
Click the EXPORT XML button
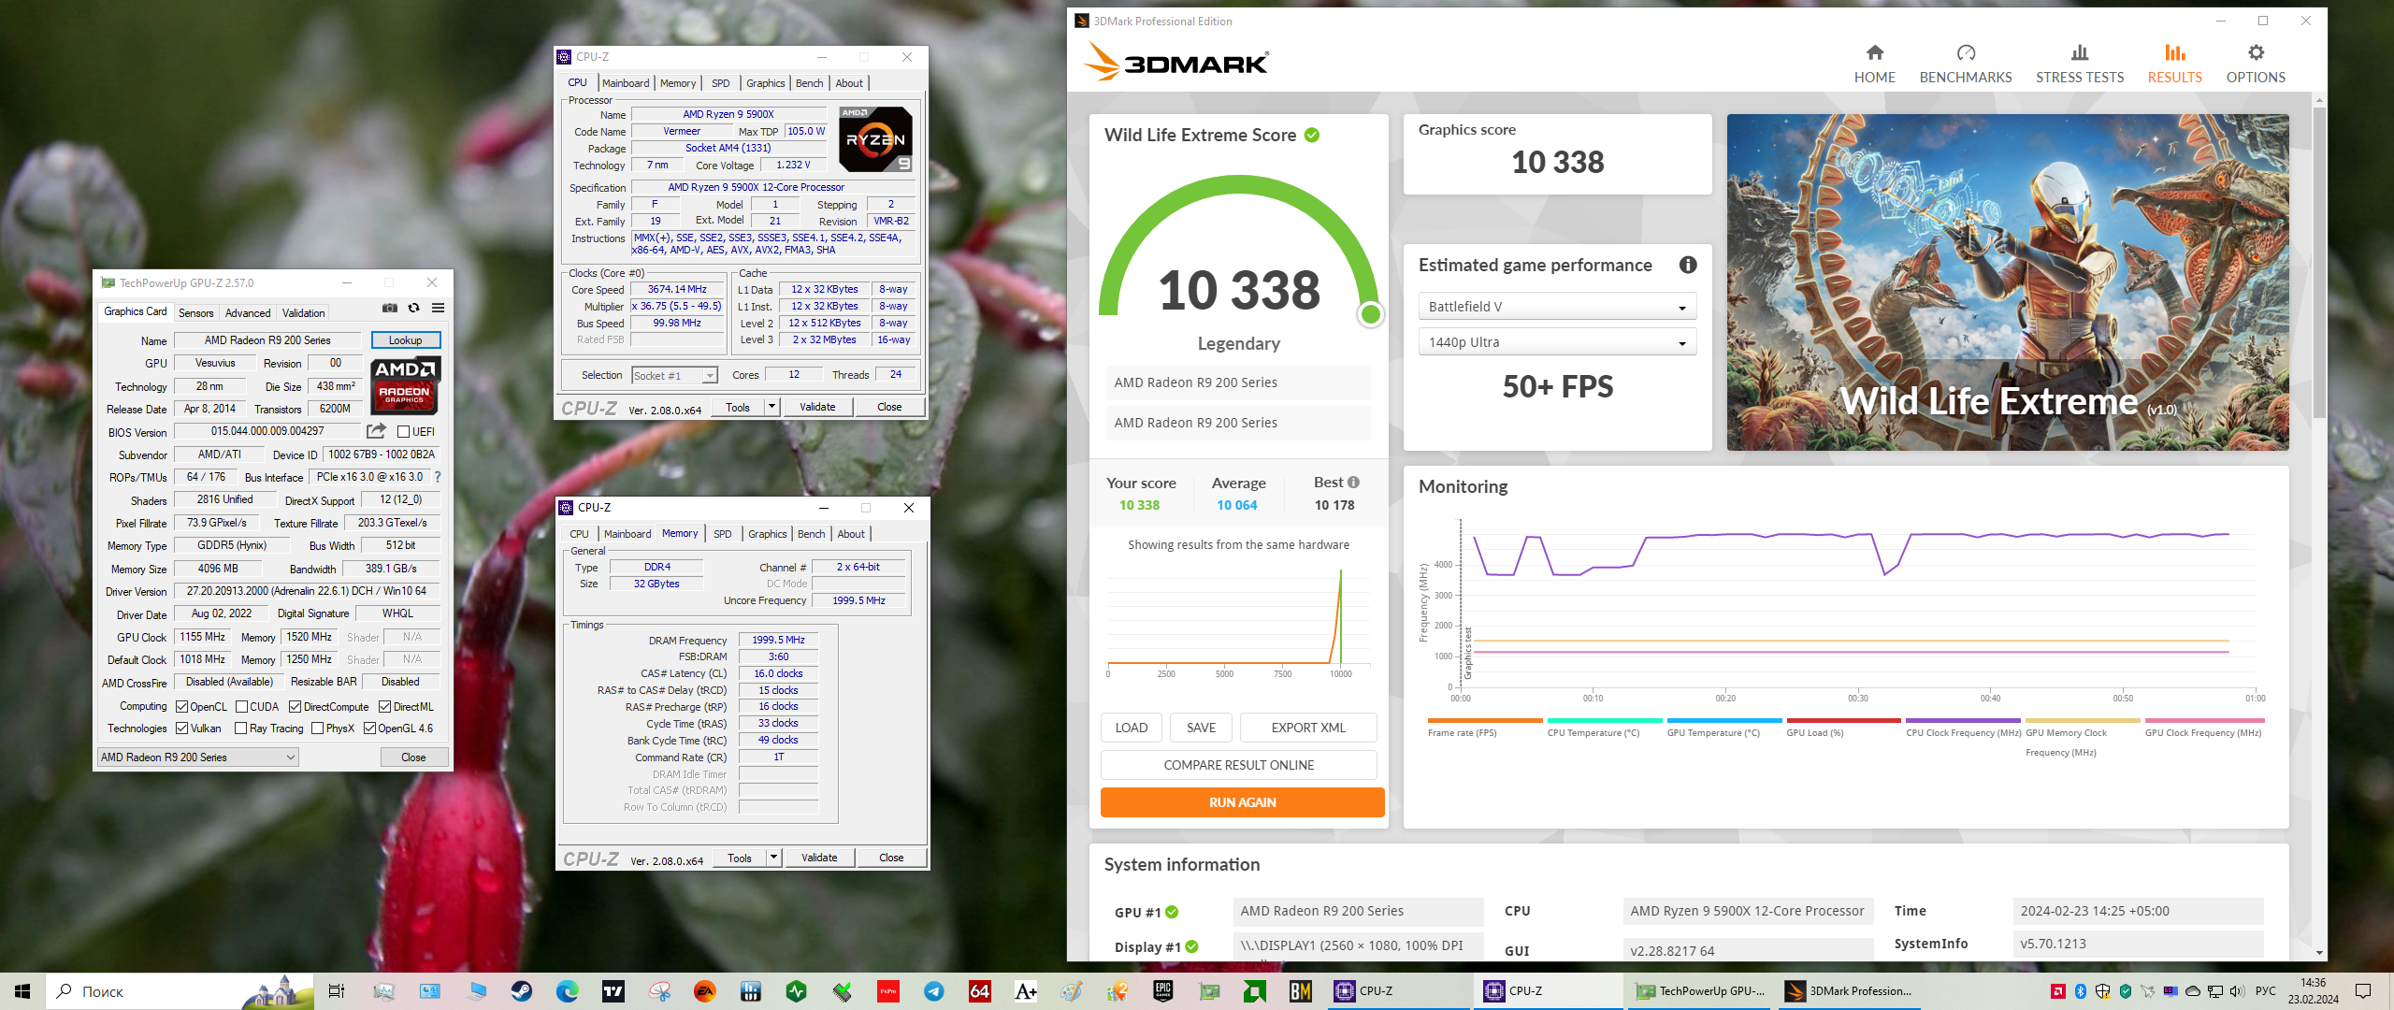1308,728
